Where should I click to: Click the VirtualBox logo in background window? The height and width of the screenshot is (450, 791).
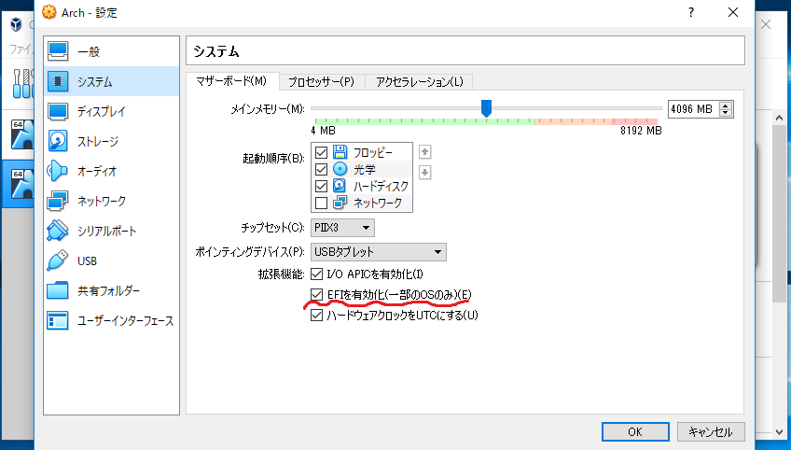16,24
